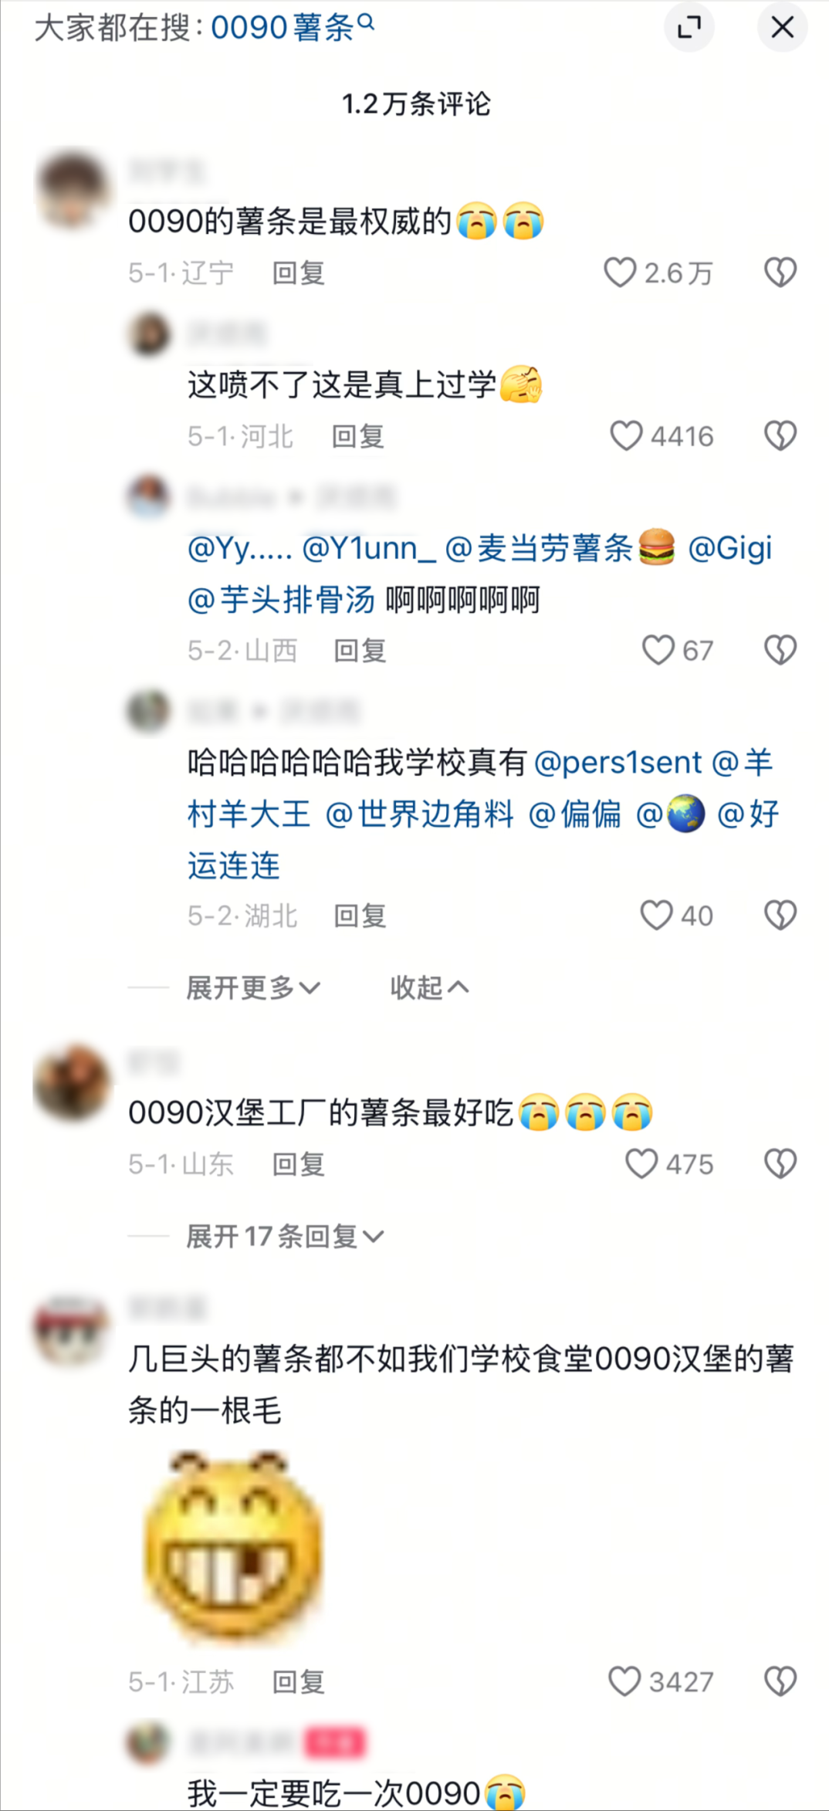Reply to the 辽宁 user's comment
The image size is (829, 1811).
pos(299,273)
